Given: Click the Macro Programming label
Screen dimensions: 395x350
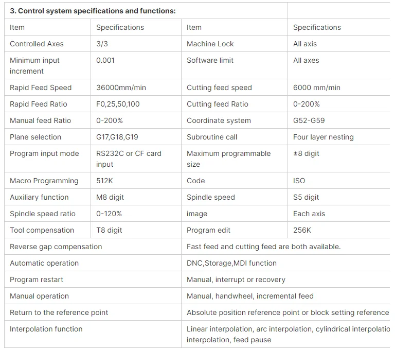Looking at the screenshot, I should tap(44, 181).
